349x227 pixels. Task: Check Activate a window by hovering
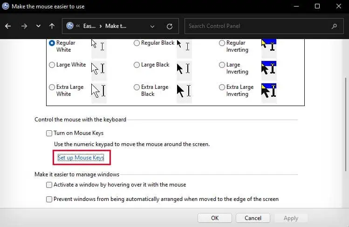[x=49, y=185]
